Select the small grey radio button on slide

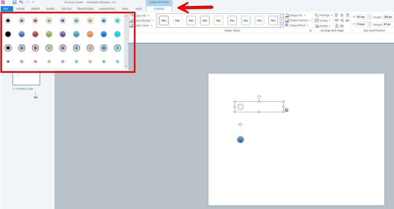click(x=240, y=124)
